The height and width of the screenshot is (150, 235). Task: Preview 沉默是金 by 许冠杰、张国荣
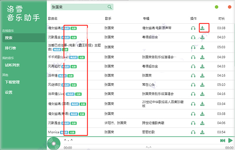[x=193, y=123]
